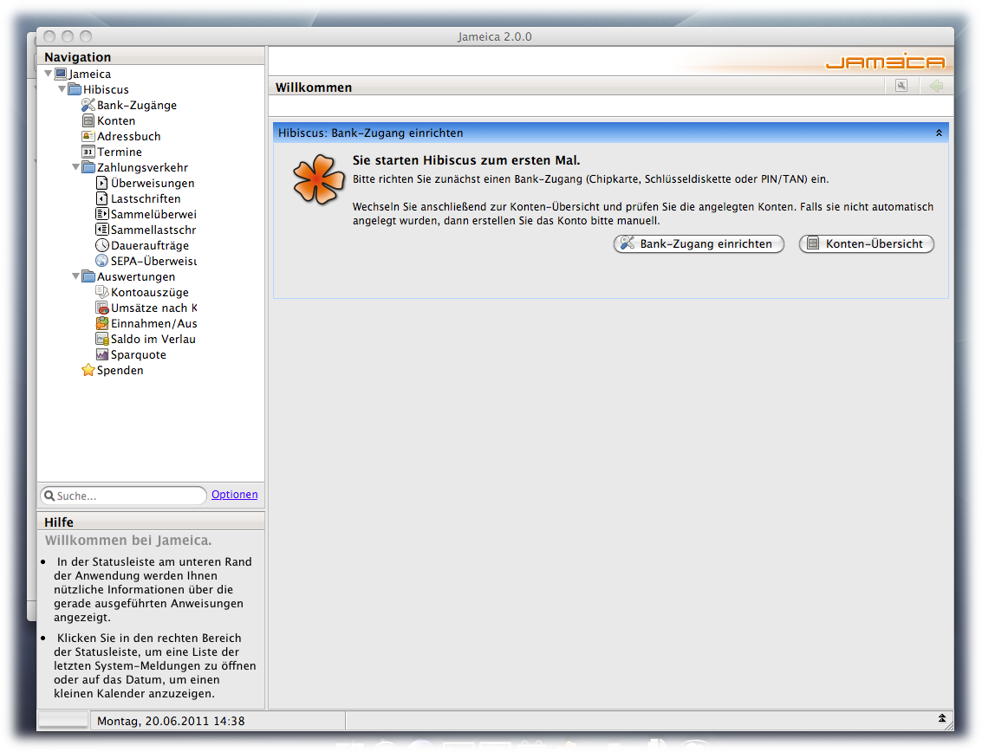Click the SEPA-Überweisung globe icon
Screen dimensions: 982x752
(102, 261)
